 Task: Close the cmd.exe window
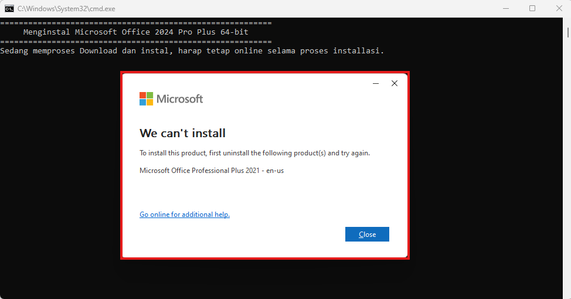[x=559, y=8]
